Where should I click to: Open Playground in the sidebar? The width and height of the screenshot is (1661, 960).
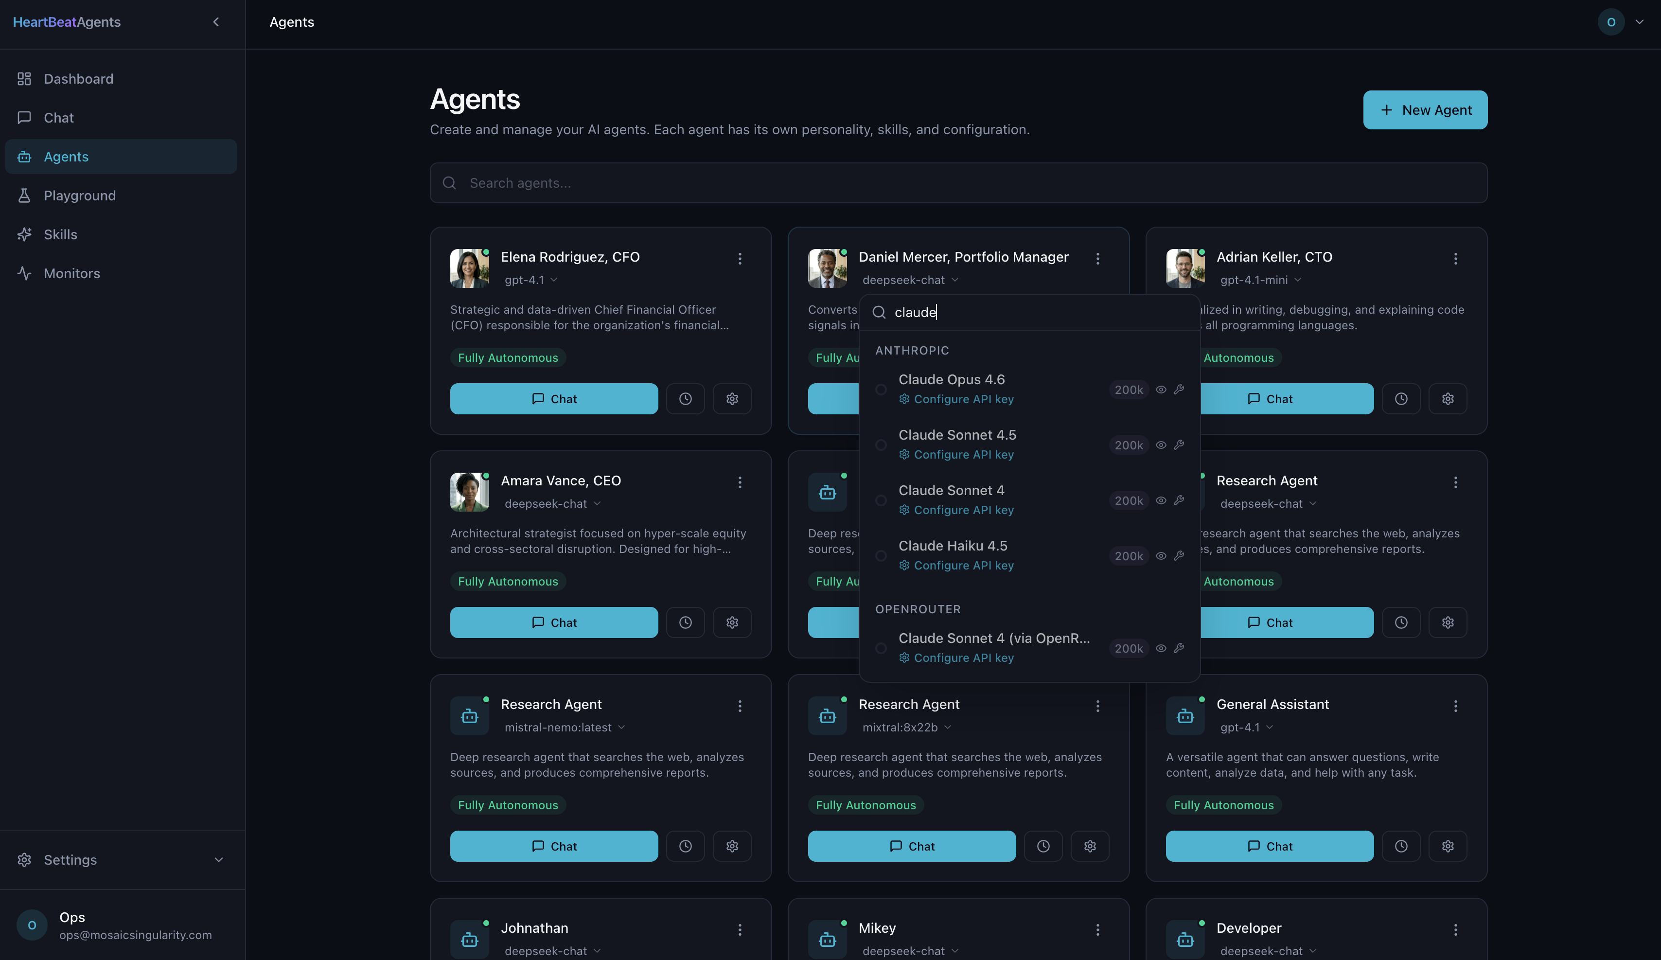click(x=121, y=196)
